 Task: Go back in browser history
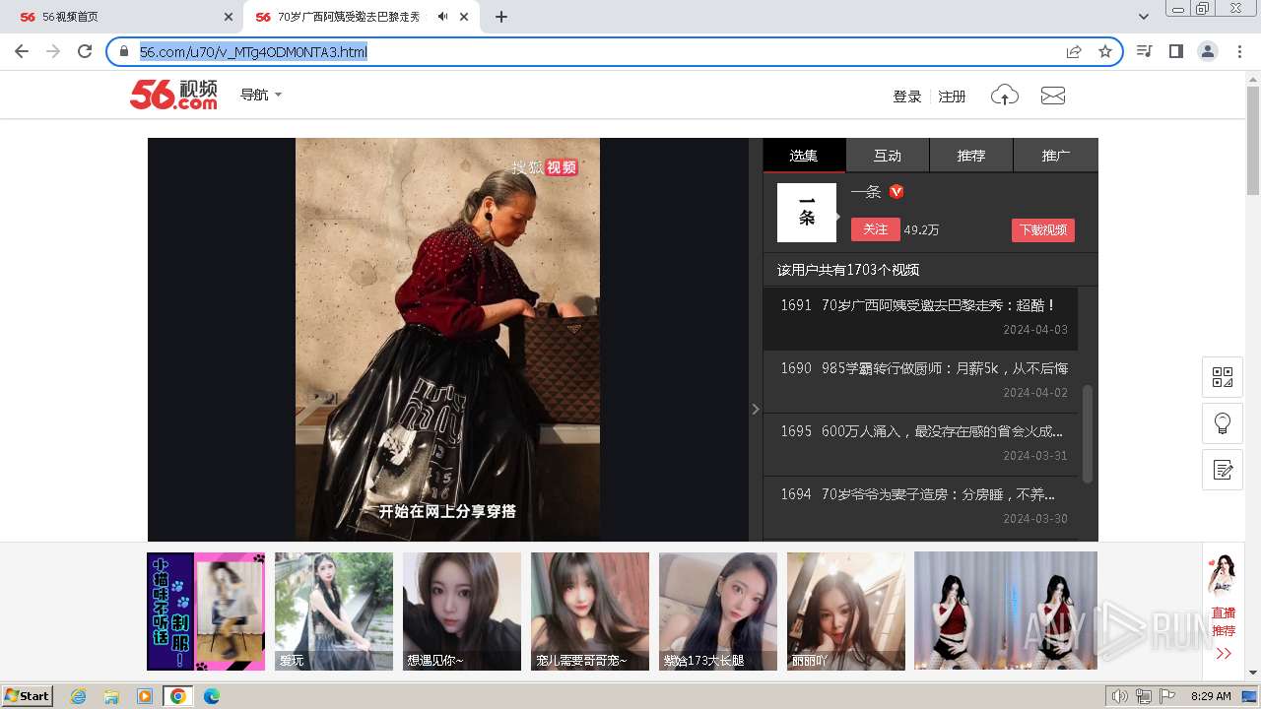click(x=22, y=51)
